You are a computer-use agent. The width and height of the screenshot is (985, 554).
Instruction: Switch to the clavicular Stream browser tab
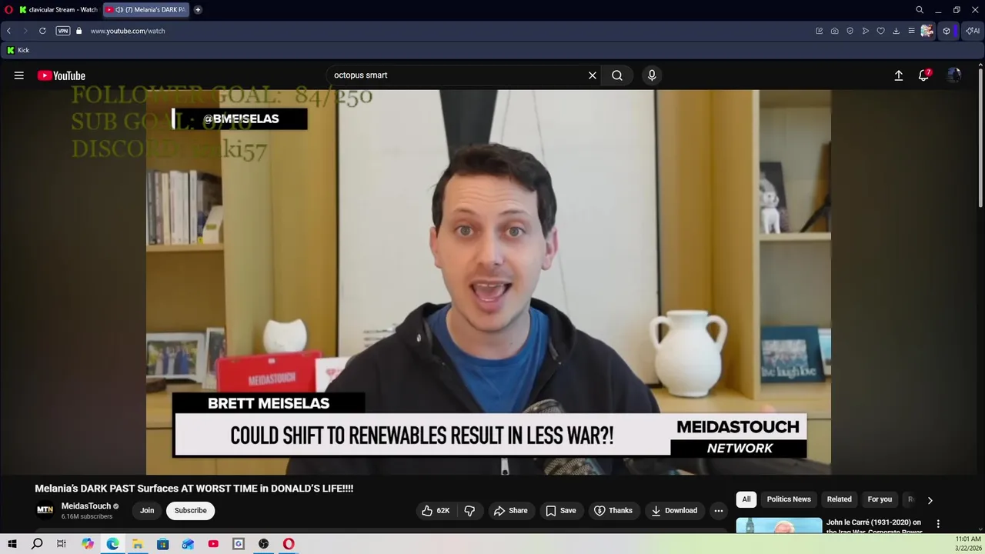coord(58,10)
